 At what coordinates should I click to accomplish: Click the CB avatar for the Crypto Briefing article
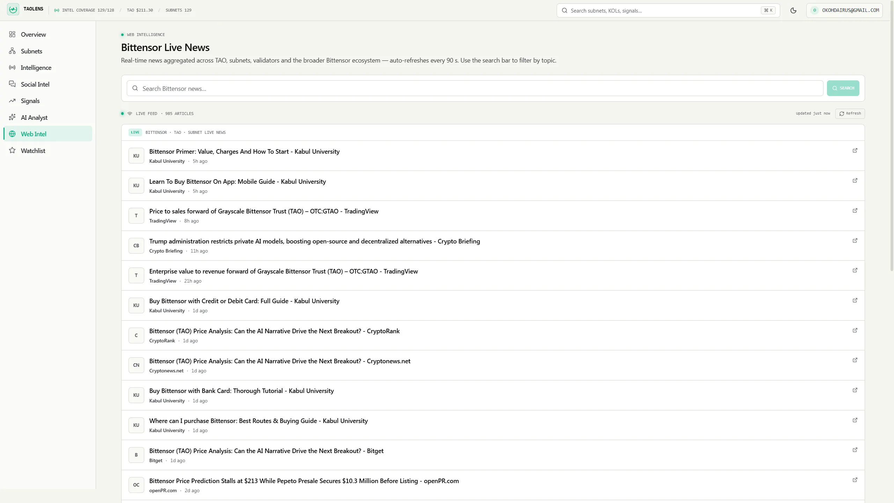click(x=136, y=246)
